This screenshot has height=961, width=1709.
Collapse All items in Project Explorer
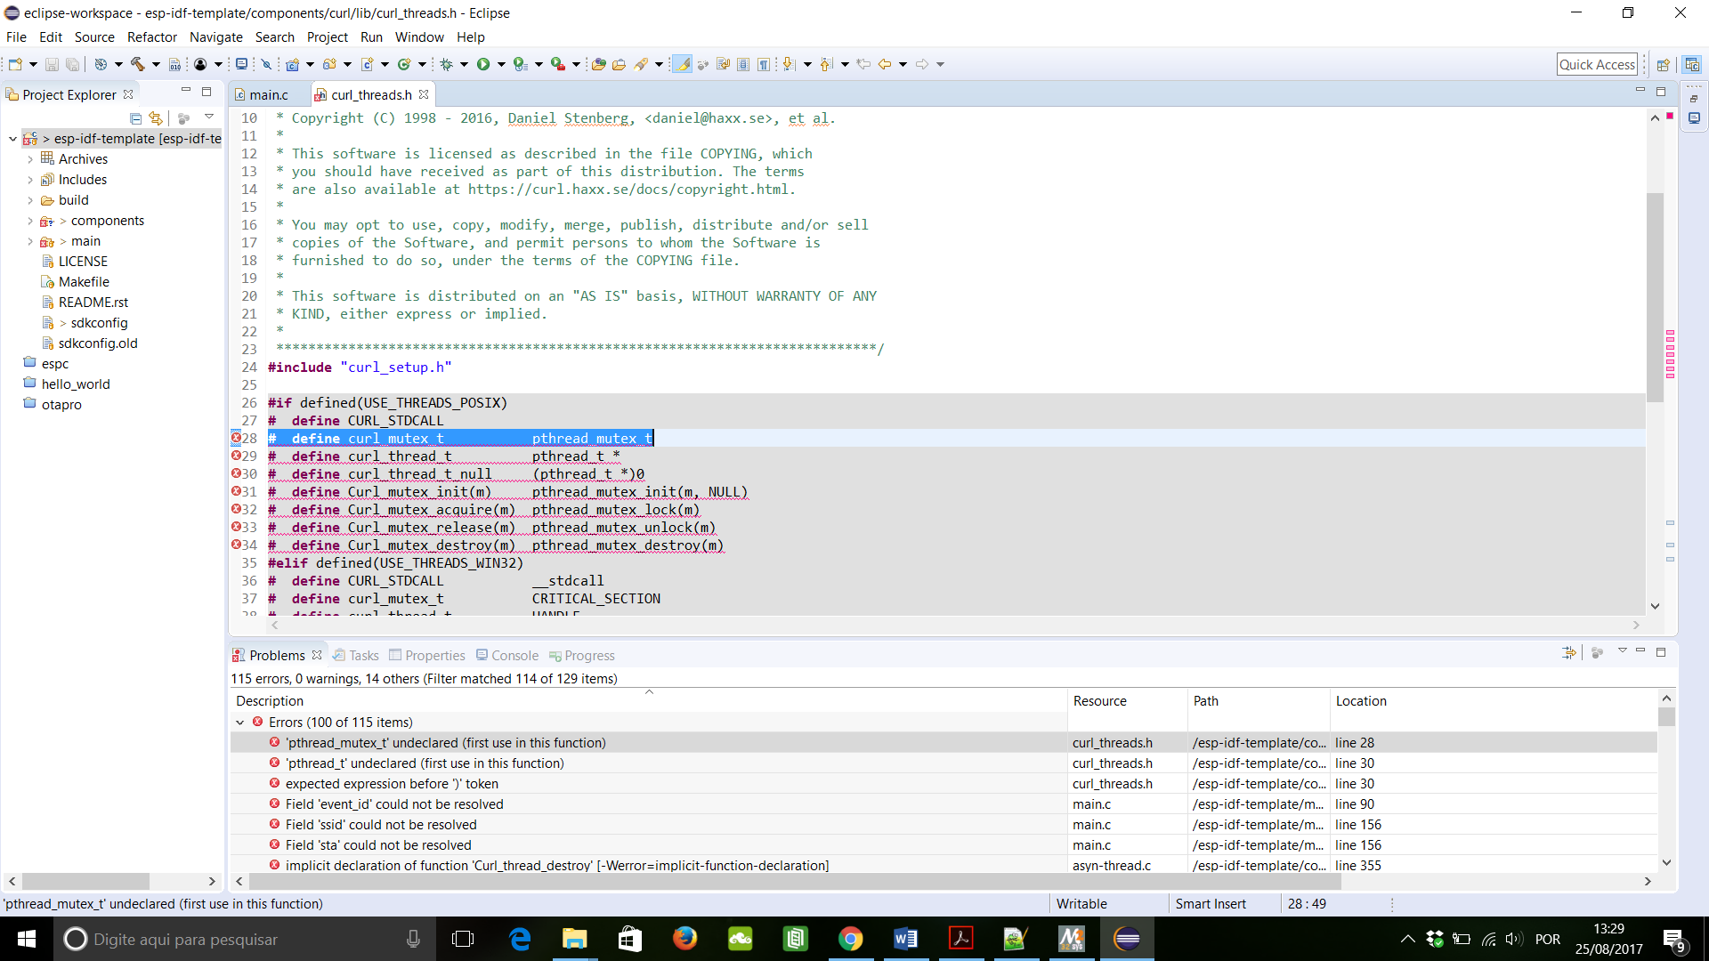(x=135, y=118)
